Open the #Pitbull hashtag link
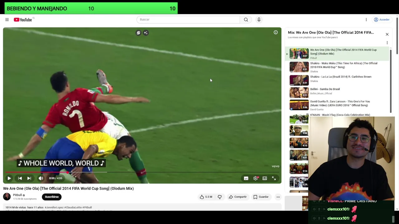 pyautogui.click(x=87, y=208)
